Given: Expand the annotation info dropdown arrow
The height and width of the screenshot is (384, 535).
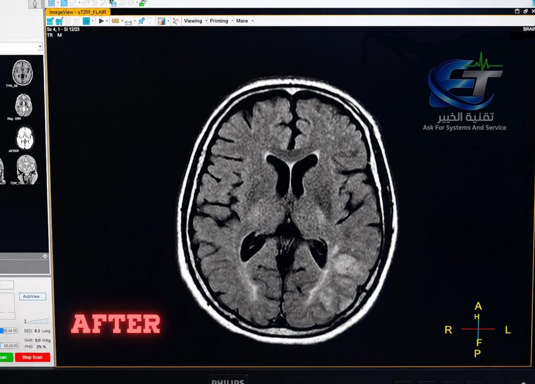Looking at the screenshot, I should [x=122, y=21].
